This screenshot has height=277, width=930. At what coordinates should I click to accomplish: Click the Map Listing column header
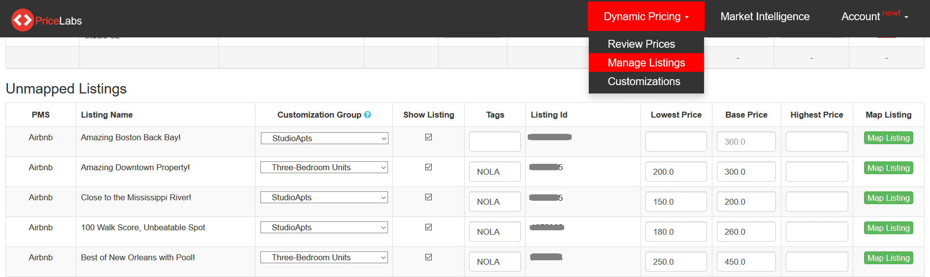888,115
